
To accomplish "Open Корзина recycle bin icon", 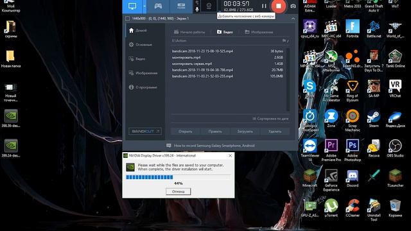I will coord(396,208).
